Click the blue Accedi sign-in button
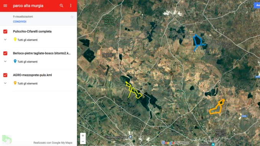Image resolution: width=260 pixels, height=146 pixels. coord(257,5)
